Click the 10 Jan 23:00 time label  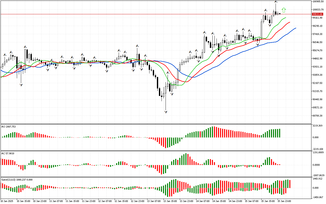(39, 201)
